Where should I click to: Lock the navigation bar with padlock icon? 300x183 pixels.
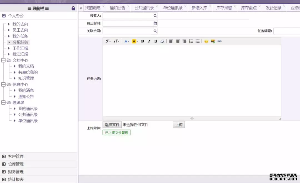pos(73,8)
